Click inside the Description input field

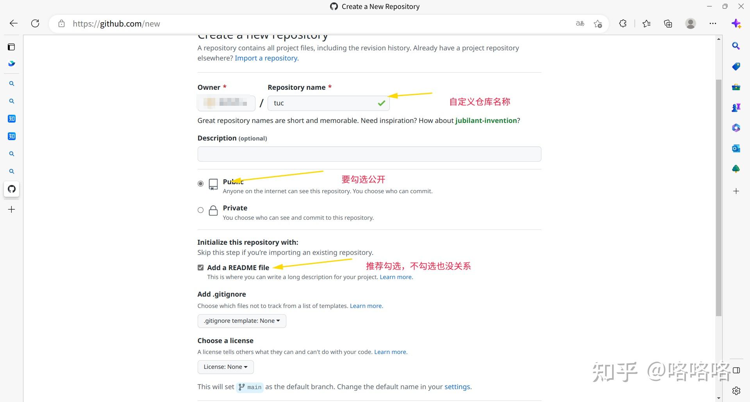point(369,154)
